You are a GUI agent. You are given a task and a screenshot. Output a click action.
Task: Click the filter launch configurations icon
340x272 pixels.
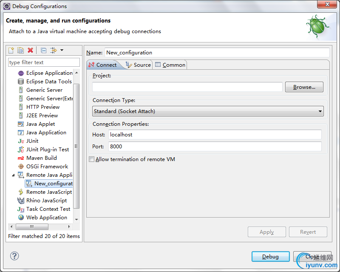click(x=54, y=50)
